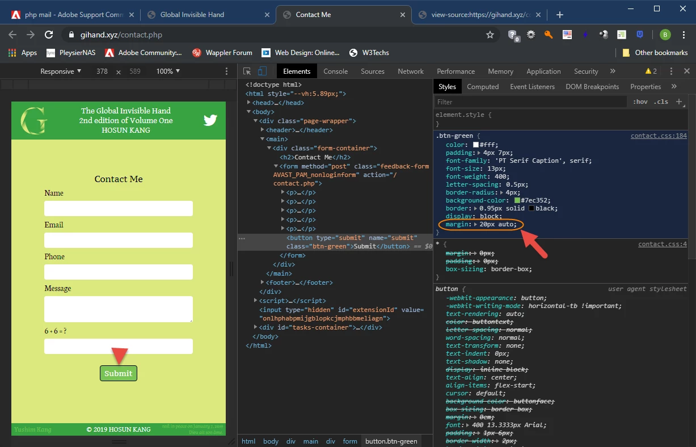Screen dimensions: 696x447
Task: Click the inspect element picker icon
Action: [x=247, y=71]
